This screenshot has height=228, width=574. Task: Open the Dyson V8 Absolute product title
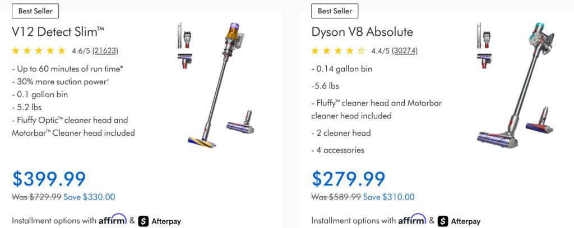click(x=362, y=31)
